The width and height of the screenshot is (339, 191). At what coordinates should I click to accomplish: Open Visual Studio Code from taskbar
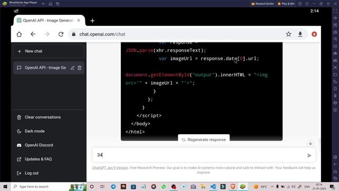pyautogui.click(x=213, y=187)
